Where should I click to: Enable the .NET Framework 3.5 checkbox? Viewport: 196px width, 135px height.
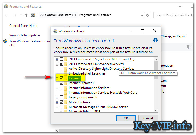[61, 59]
